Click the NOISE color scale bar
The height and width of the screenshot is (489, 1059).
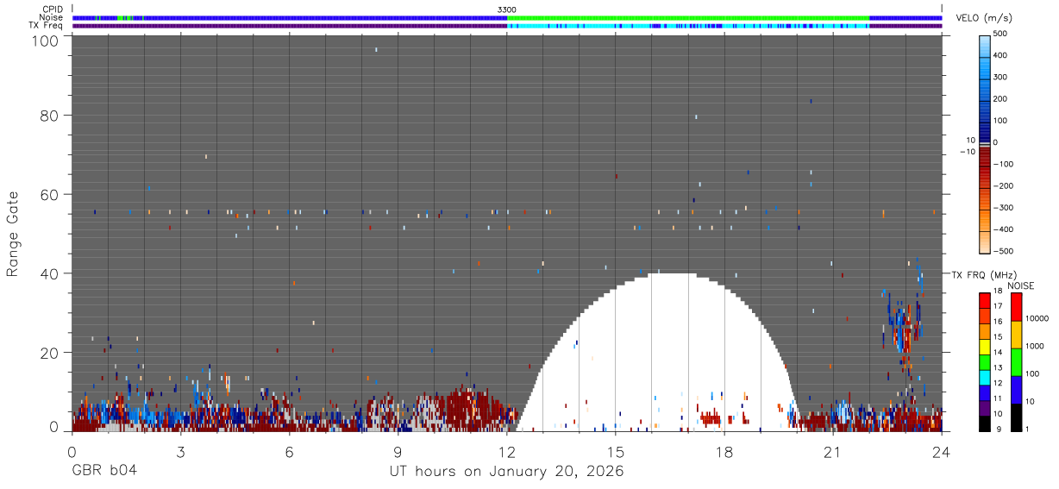[1017, 361]
